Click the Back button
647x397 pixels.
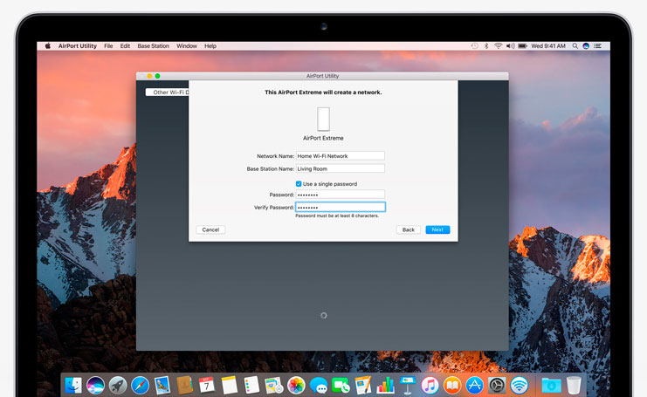408,229
